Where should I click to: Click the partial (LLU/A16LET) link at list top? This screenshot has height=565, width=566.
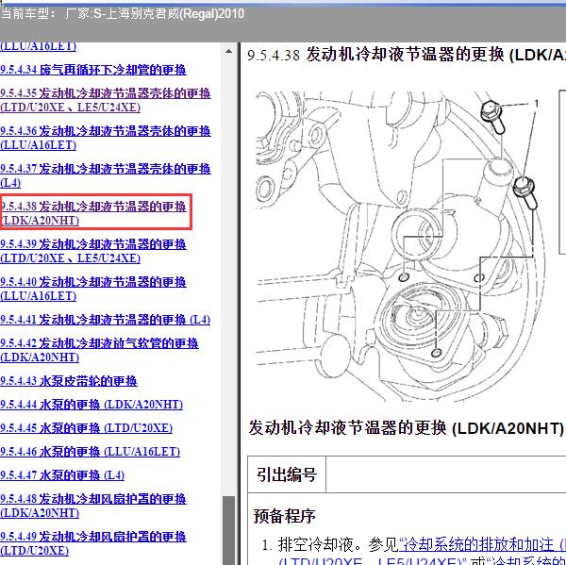(39, 46)
